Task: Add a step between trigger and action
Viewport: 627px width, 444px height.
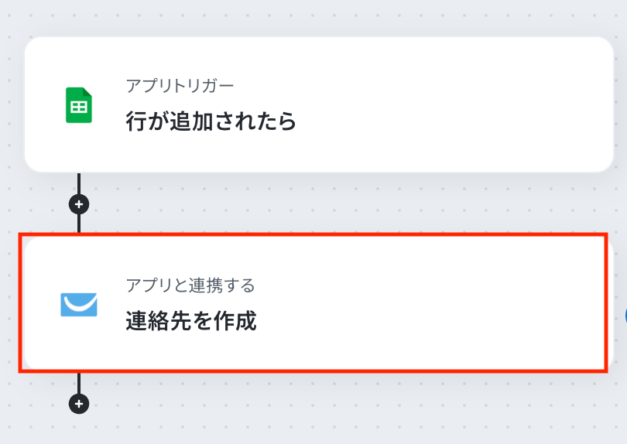Action: 79,204
